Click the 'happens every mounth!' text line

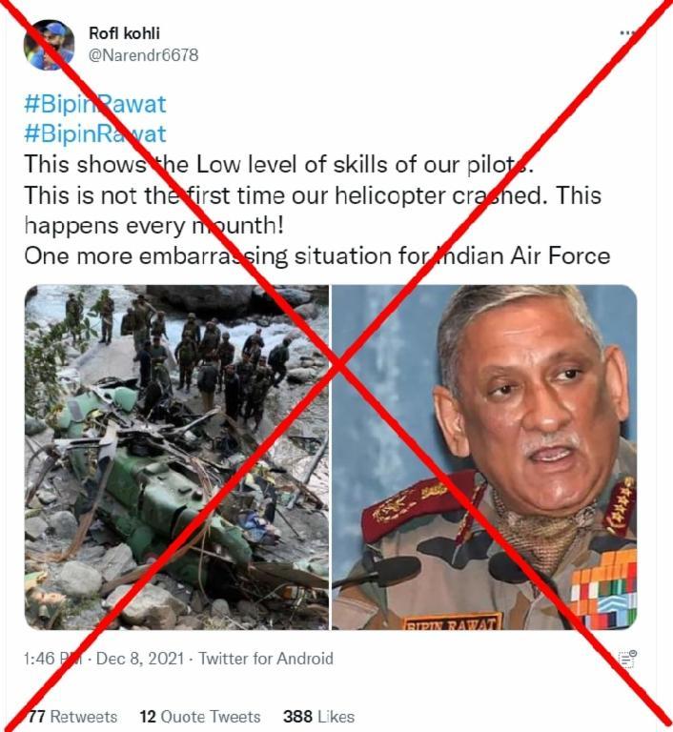(x=153, y=226)
